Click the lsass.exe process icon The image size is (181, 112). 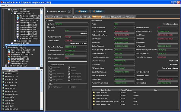click(15, 41)
